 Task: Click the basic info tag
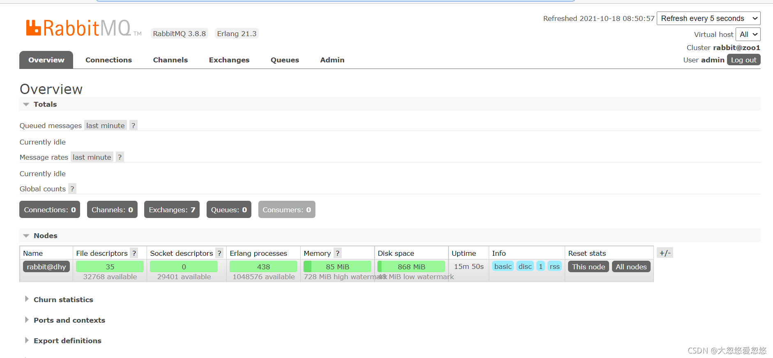503,266
